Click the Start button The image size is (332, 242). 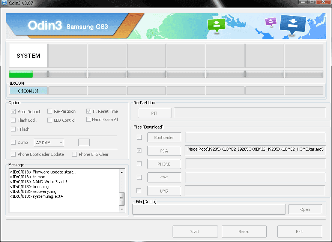point(195,232)
